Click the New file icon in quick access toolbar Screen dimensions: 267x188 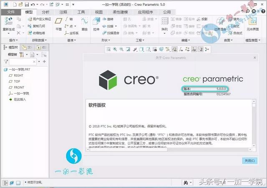(15, 5)
